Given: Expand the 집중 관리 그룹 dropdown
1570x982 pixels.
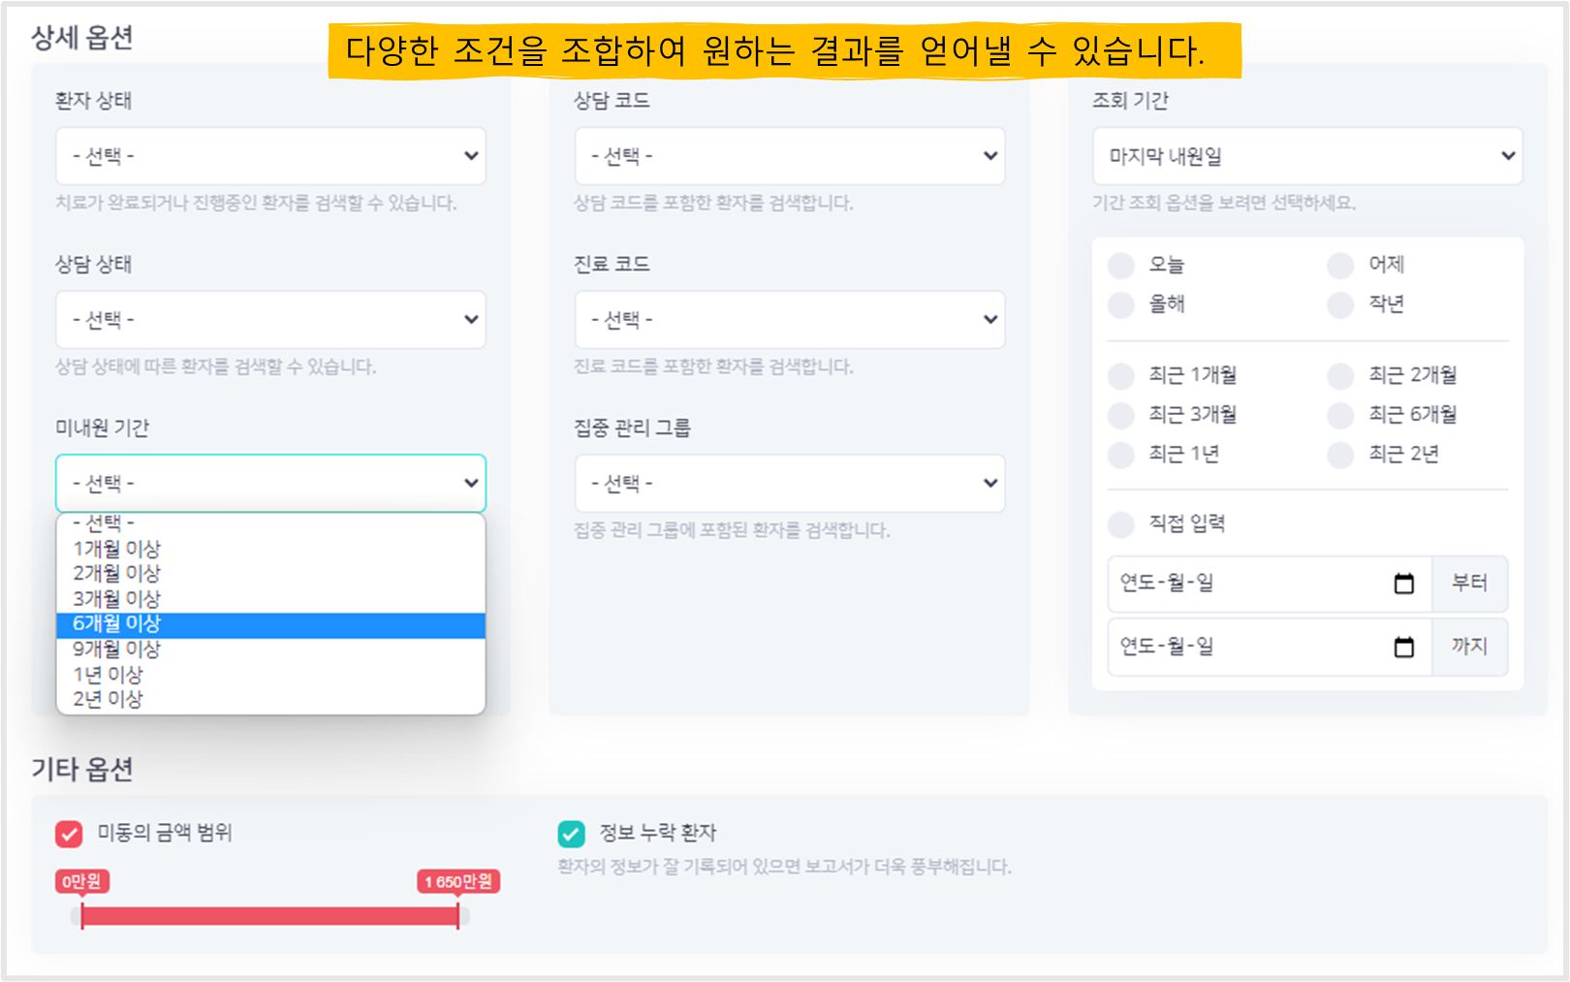Looking at the screenshot, I should (789, 483).
